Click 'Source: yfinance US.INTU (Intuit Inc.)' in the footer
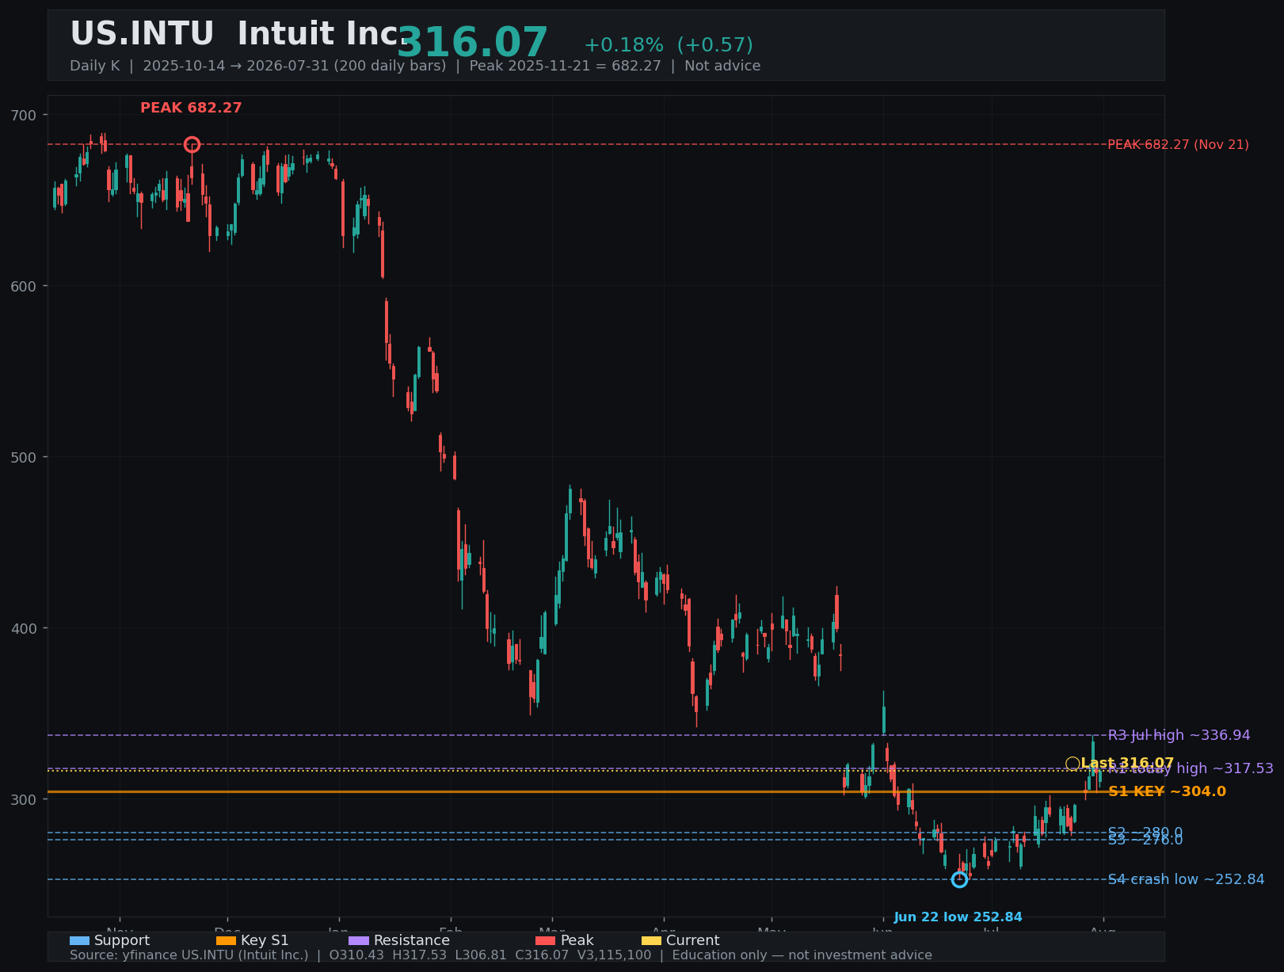 tap(189, 955)
